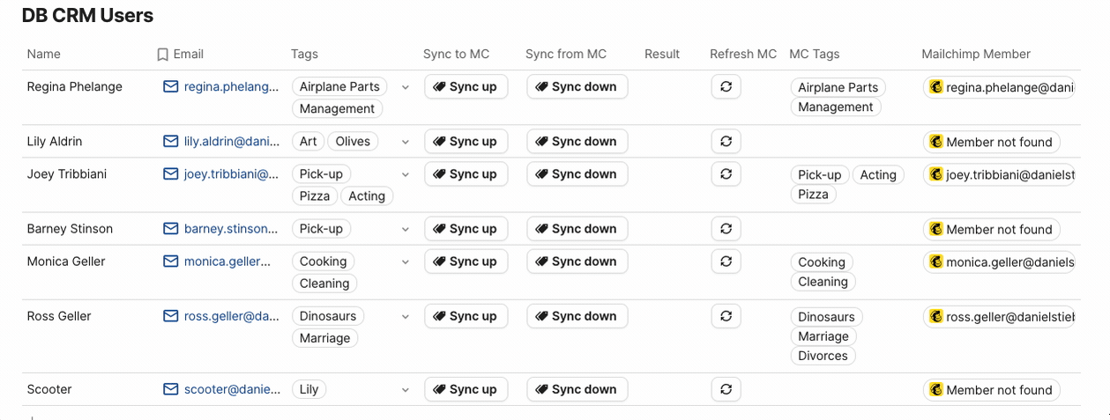Click envelope icon beside Regina's email
The image size is (1110, 420).
[171, 86]
